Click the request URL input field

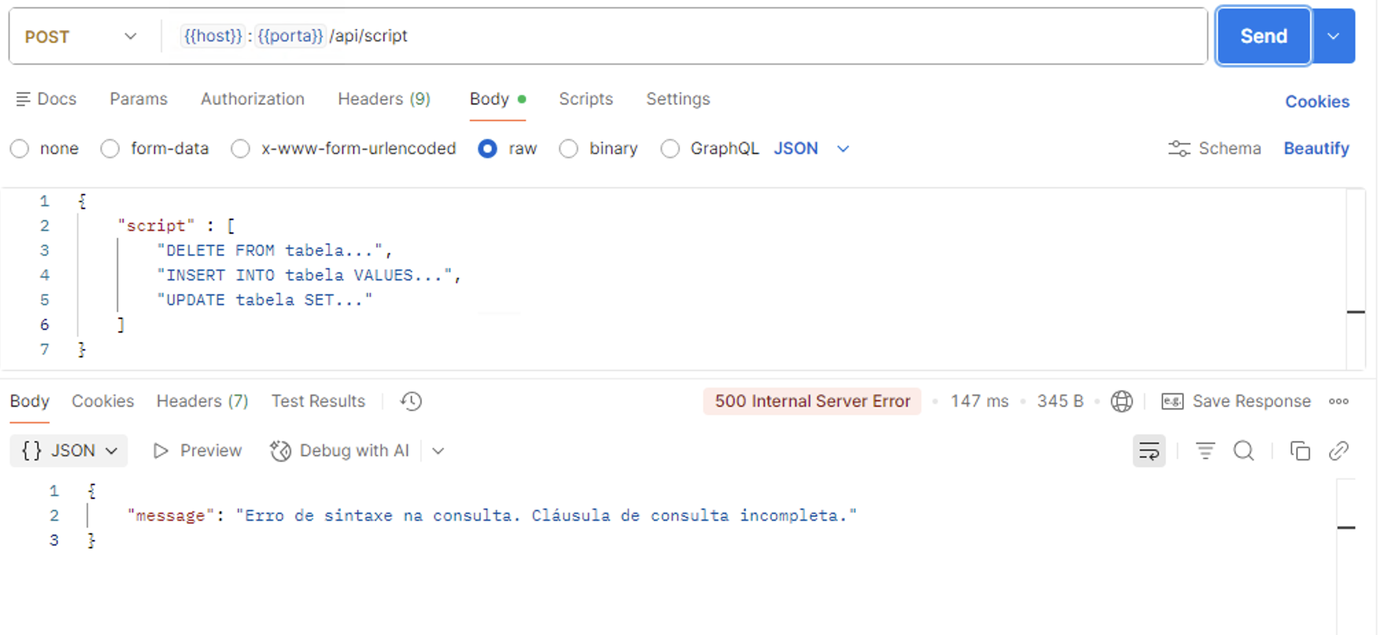click(755, 36)
